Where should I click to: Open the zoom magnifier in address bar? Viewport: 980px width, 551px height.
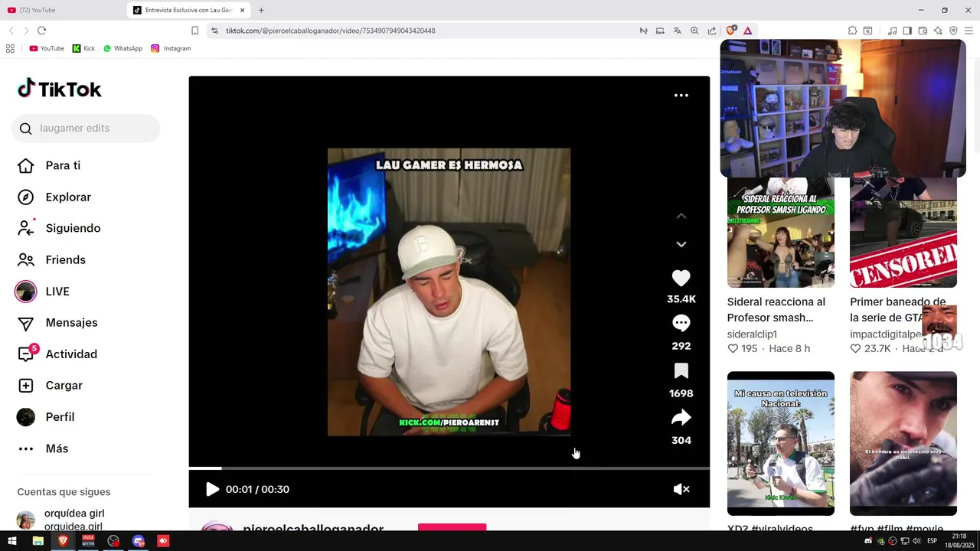(694, 31)
